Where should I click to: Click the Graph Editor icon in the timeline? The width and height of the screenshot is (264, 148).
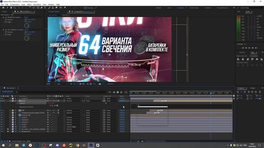click(x=126, y=92)
